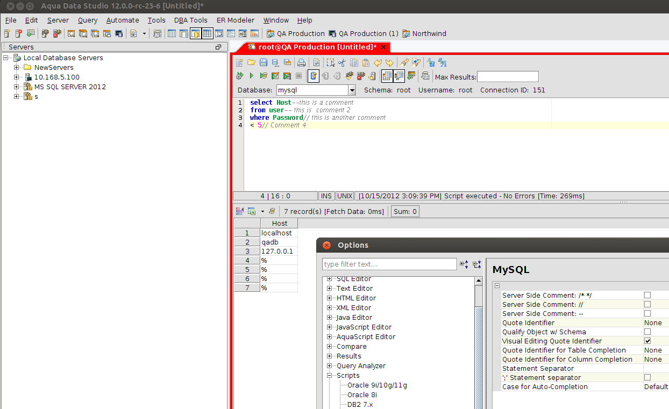Click the auto-commit toggle icon
Screen dimensions: 669x409
pyautogui.click(x=314, y=76)
